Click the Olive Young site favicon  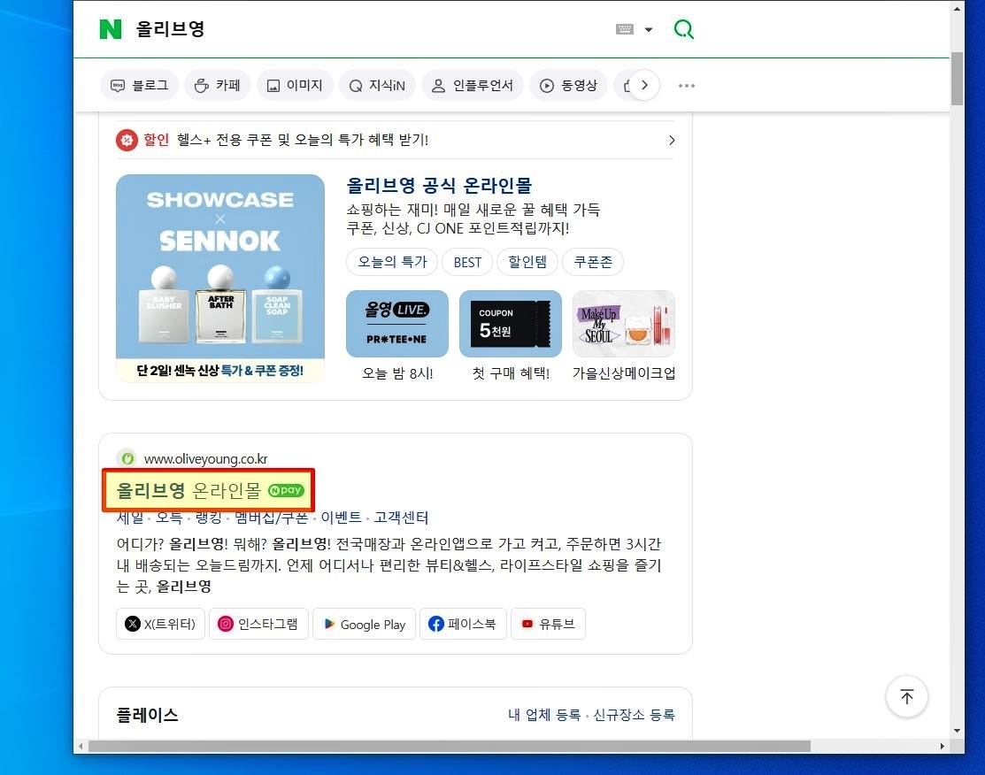pyautogui.click(x=127, y=458)
